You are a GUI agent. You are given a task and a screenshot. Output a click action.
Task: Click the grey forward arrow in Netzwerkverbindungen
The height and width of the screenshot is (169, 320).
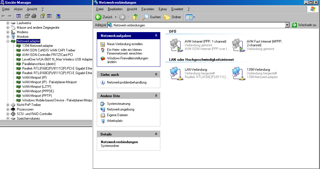tap(122, 17)
